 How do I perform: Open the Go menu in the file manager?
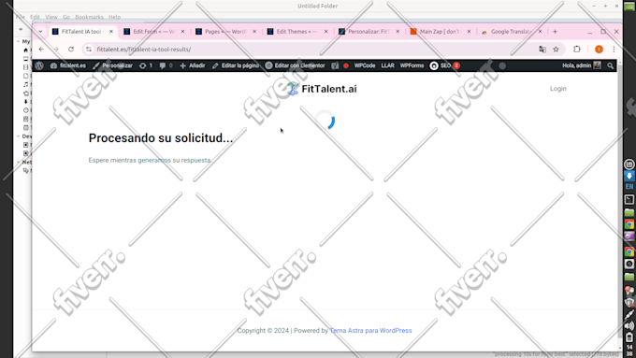pos(66,17)
